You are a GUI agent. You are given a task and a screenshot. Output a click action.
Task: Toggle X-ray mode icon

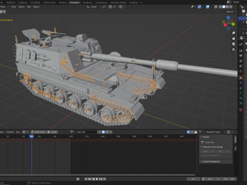[x=216, y=7]
